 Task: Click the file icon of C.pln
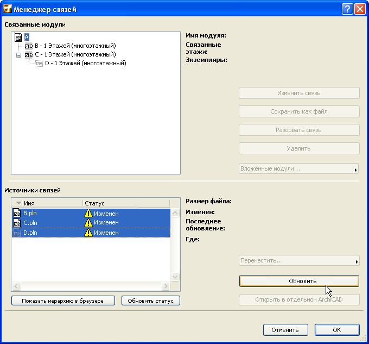pyautogui.click(x=17, y=223)
